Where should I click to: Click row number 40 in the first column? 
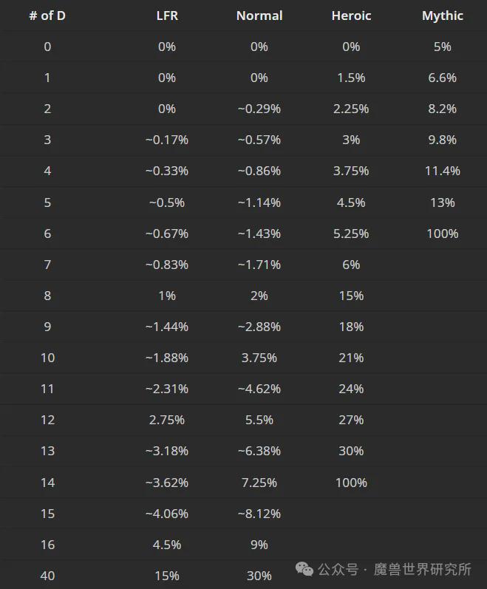click(x=47, y=576)
